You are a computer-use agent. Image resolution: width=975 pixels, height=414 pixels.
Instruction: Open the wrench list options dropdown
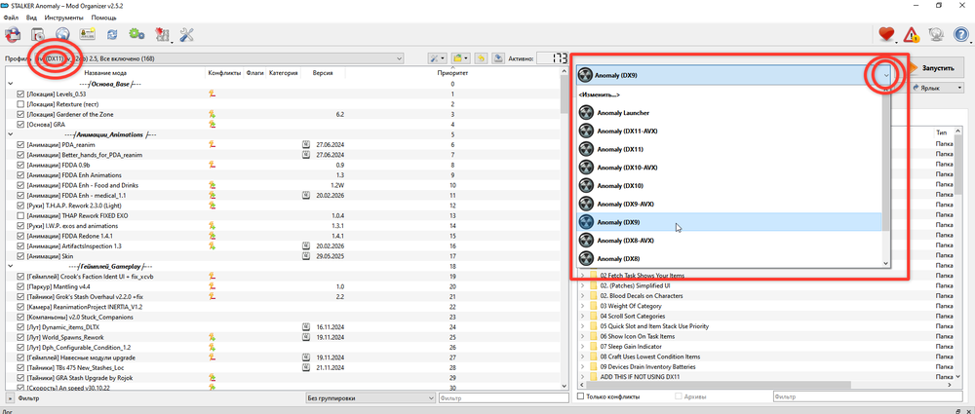(438, 58)
